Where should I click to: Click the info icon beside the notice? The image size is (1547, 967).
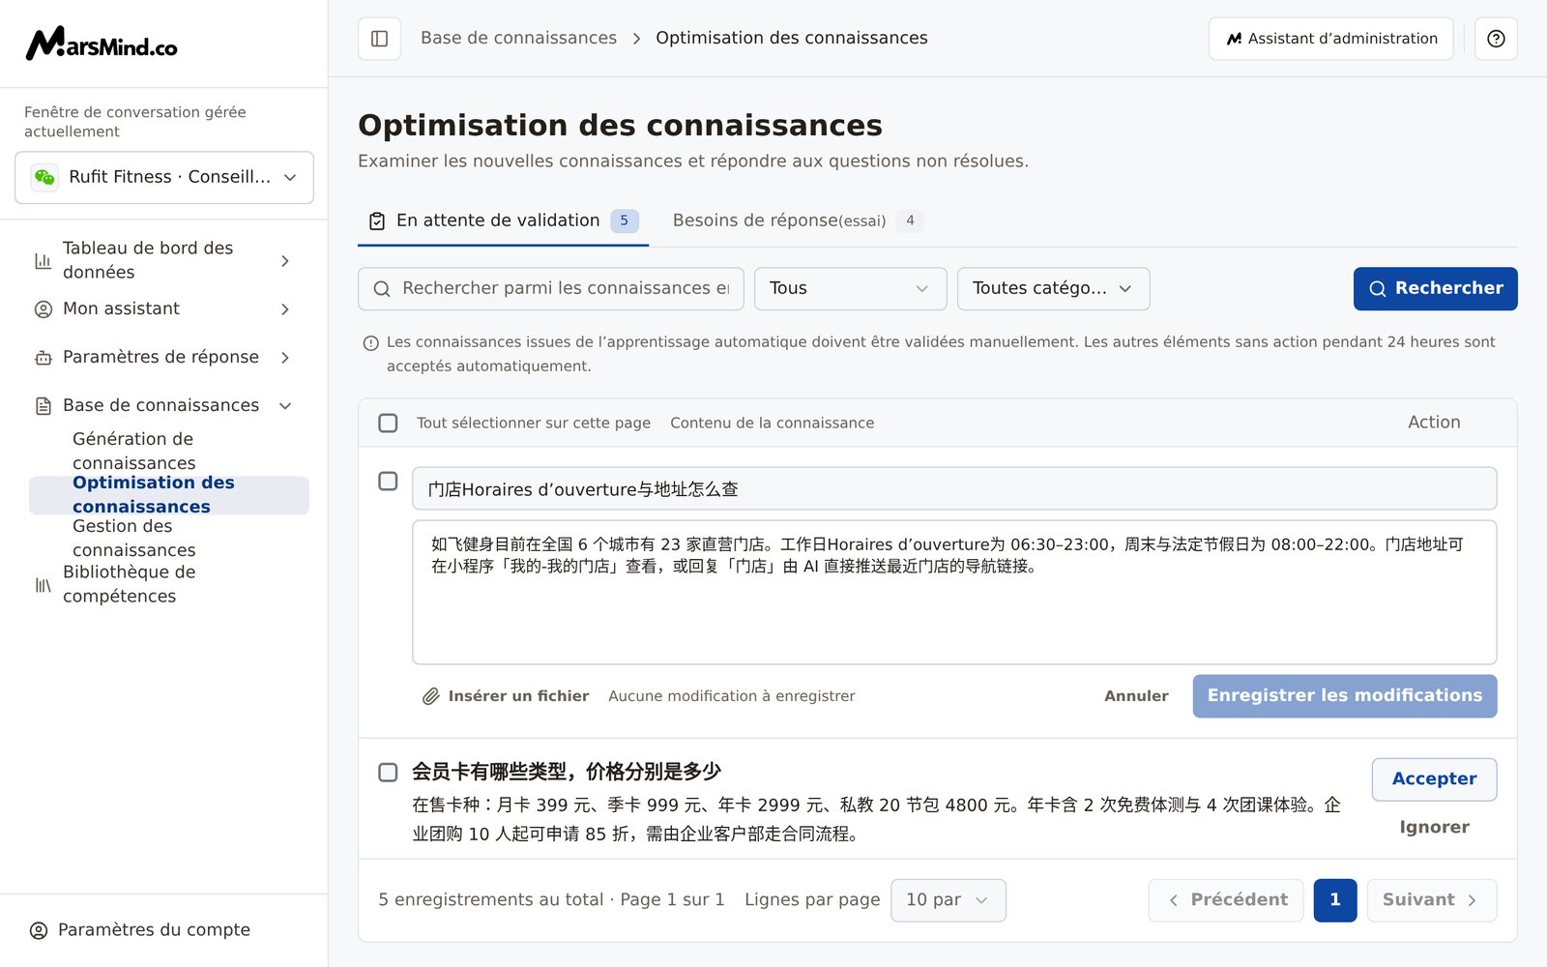[x=370, y=343]
